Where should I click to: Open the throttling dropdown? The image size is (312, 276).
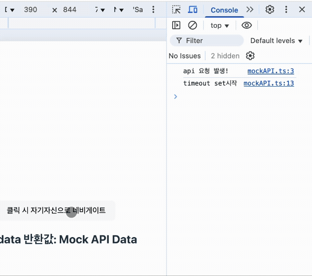click(119, 10)
